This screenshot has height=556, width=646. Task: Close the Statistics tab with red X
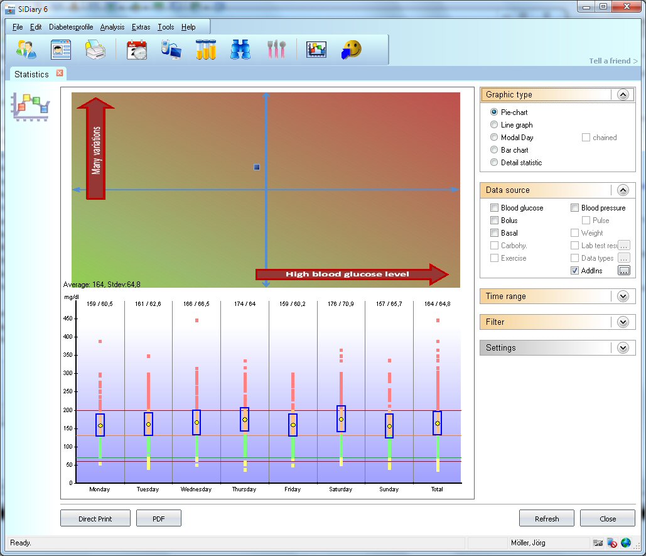(60, 74)
